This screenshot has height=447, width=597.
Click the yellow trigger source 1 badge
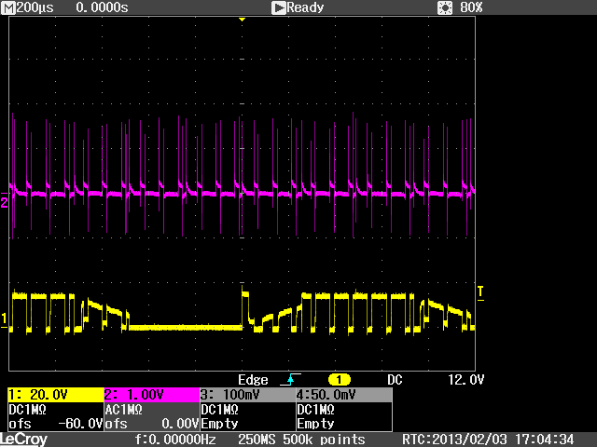[339, 380]
